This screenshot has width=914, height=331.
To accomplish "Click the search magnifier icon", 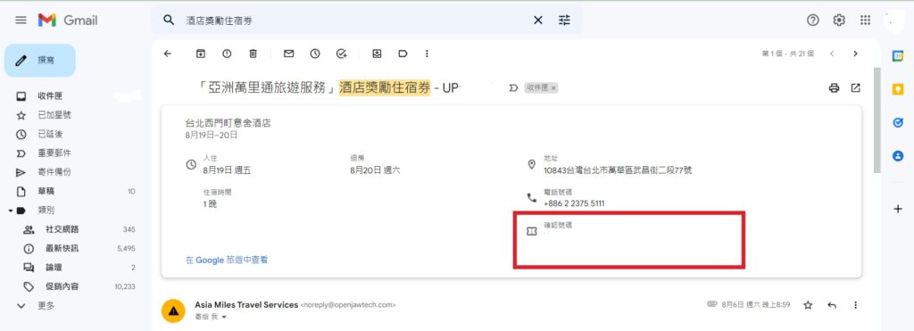I will click(169, 21).
